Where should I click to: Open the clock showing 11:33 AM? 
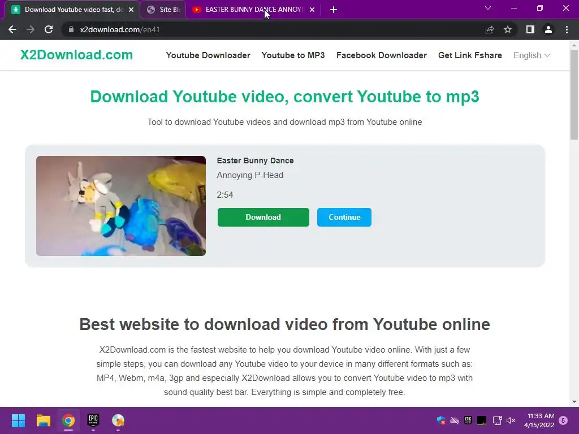coord(539,420)
